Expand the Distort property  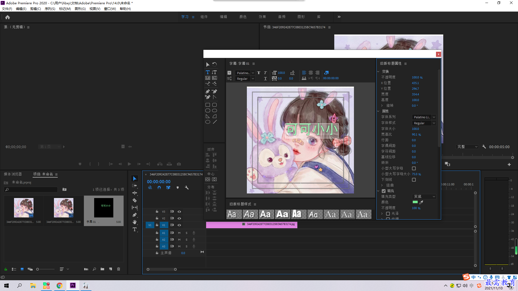click(x=382, y=185)
